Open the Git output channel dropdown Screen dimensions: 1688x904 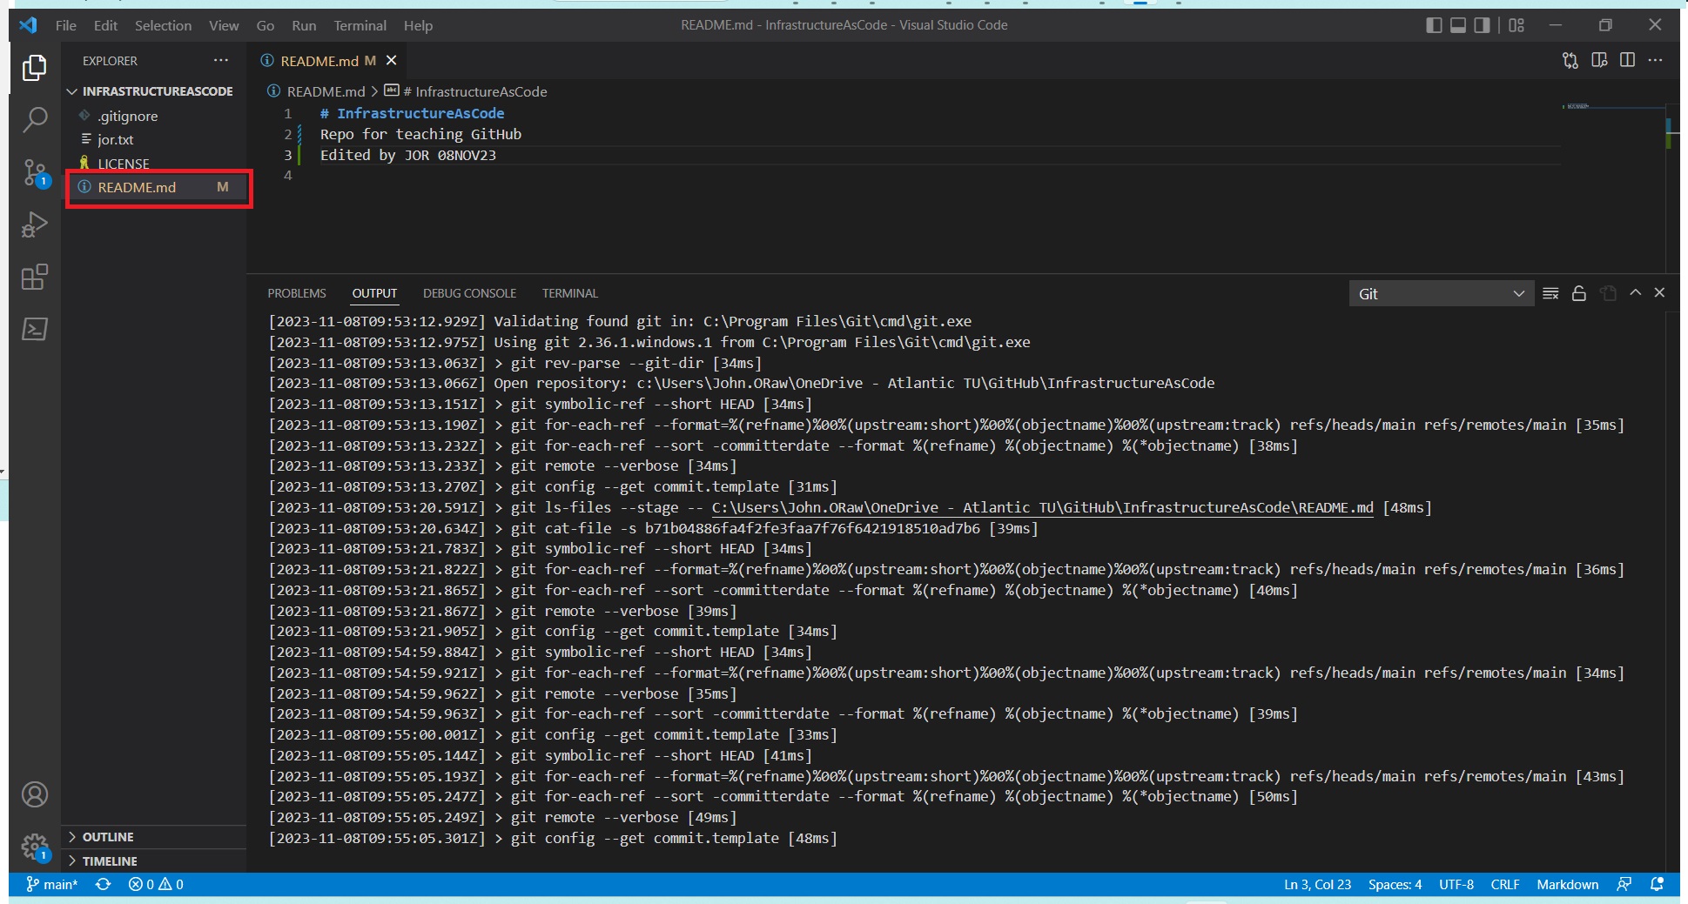click(x=1441, y=294)
